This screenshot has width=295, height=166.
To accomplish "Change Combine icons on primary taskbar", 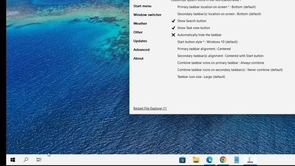I will (221, 63).
